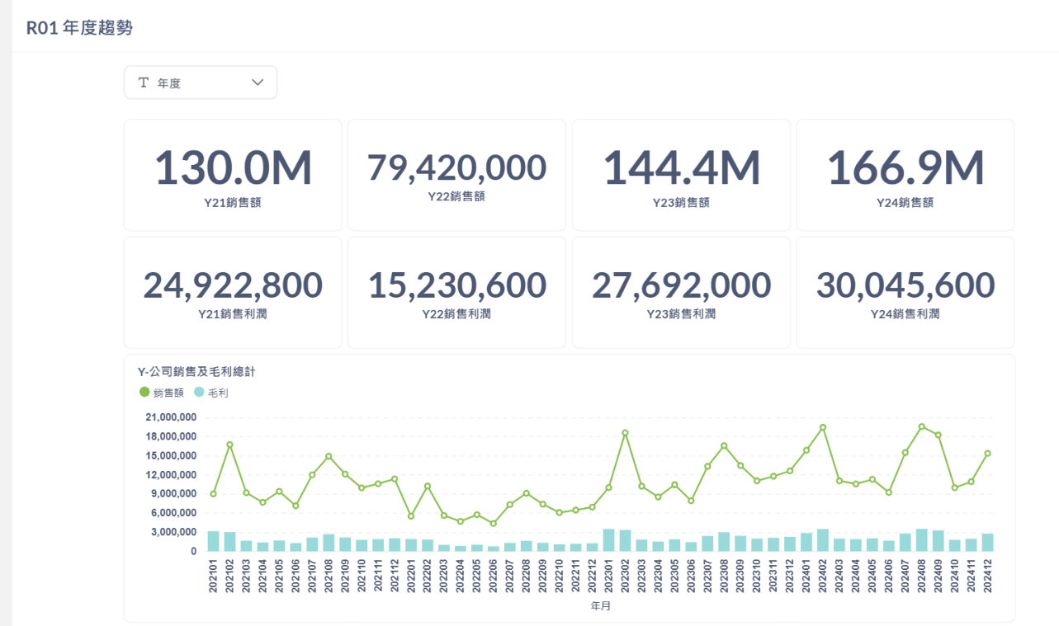Click the 166.9M Y24銷售額 value

click(x=905, y=167)
